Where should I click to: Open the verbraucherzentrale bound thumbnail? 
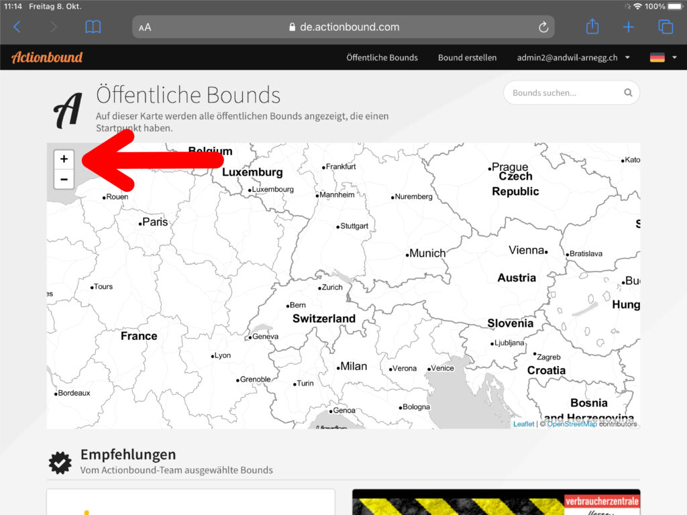point(496,502)
